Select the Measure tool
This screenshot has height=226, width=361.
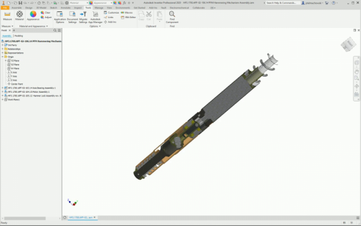point(7,16)
